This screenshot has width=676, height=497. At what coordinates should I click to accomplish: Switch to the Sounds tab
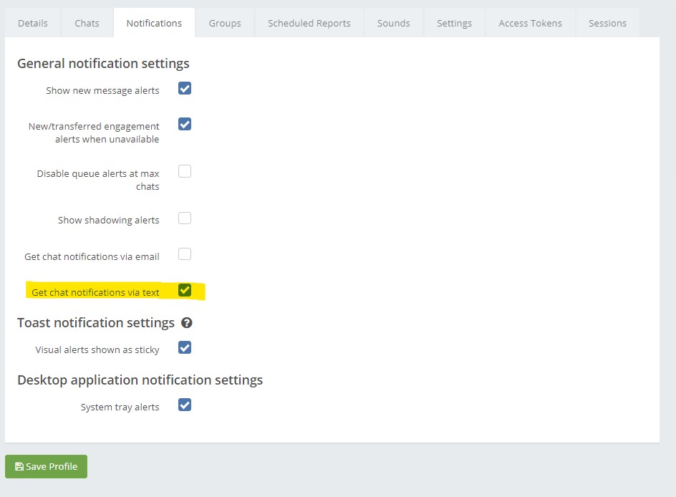point(394,23)
